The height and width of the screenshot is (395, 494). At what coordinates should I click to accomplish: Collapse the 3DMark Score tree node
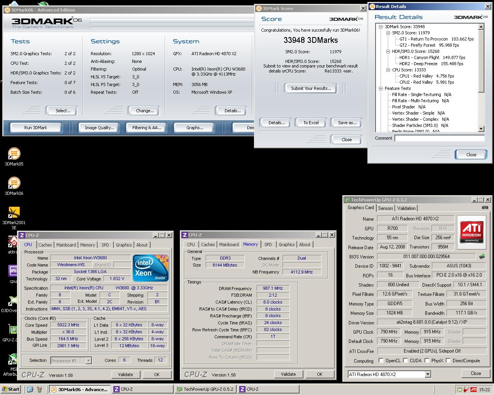coord(381,27)
